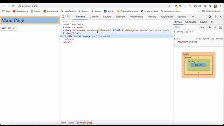Click the <!DOCTYPE html> line
This screenshot has width=224, height=126.
pos(72,21)
